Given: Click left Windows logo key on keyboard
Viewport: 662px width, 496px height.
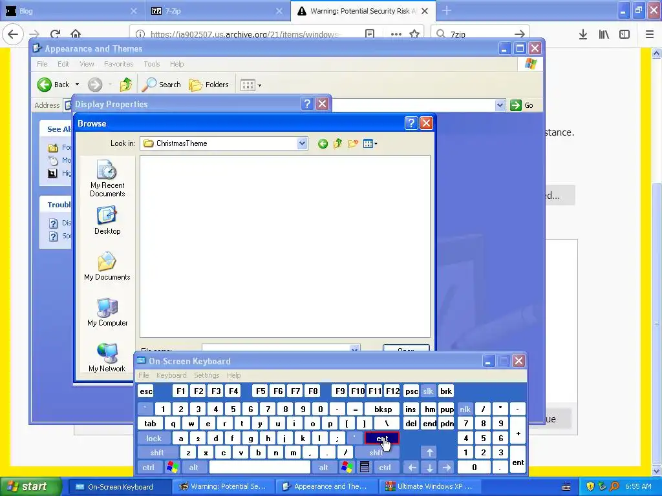Looking at the screenshot, I should 172,468.
